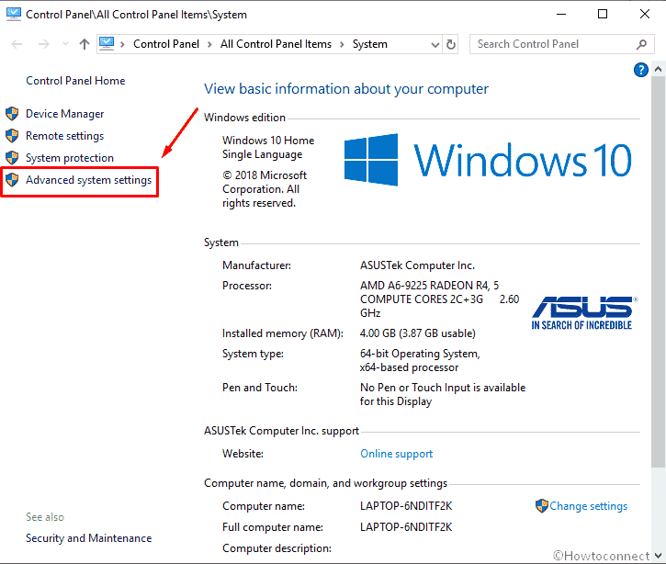Click the search magnifier icon
This screenshot has height=564, width=666.
tap(641, 44)
